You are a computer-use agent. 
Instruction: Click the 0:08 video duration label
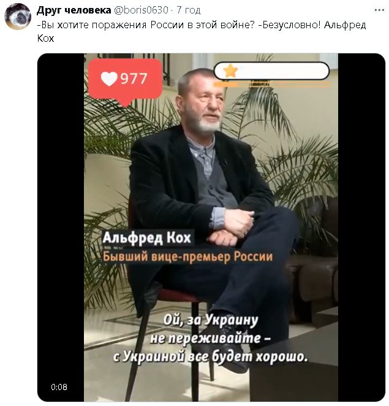[59, 387]
